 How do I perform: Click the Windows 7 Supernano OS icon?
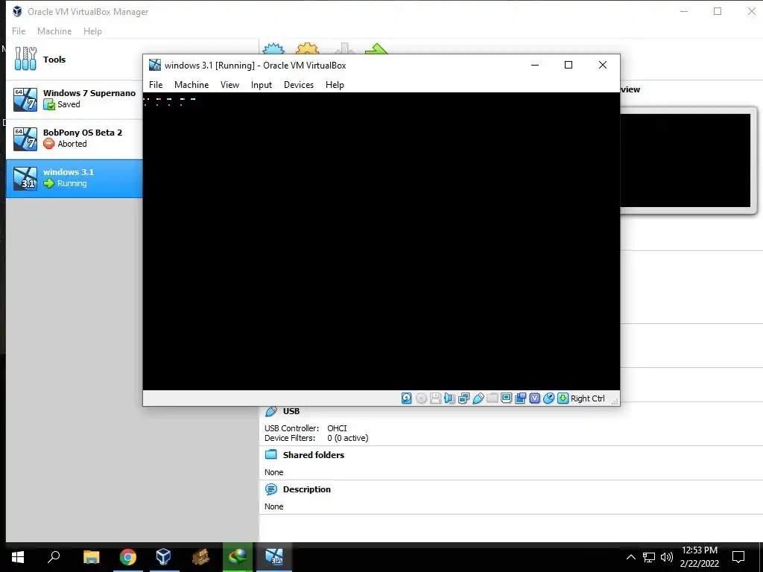pos(25,99)
